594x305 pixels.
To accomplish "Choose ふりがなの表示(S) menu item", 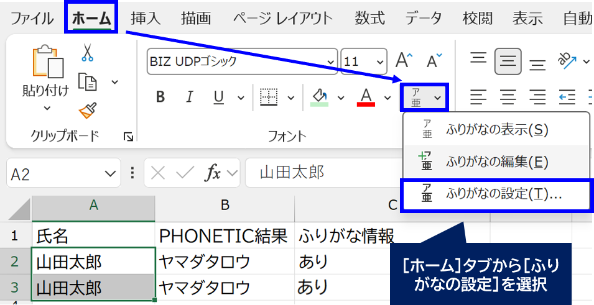I will (496, 130).
